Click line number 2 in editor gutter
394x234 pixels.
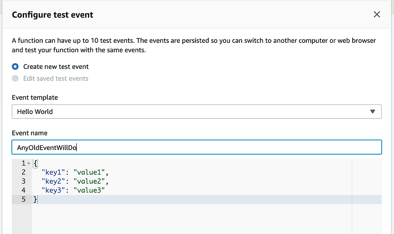[23, 172]
